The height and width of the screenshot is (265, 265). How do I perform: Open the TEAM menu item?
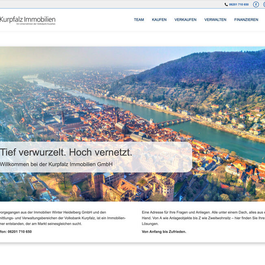click(x=139, y=20)
